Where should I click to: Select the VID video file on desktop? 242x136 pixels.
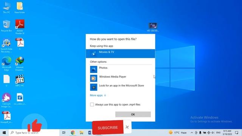(153, 27)
